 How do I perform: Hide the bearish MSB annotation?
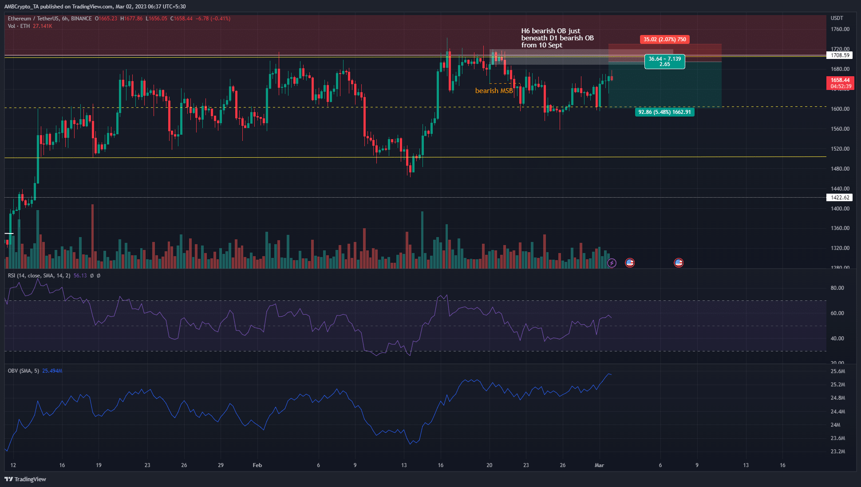pos(494,90)
